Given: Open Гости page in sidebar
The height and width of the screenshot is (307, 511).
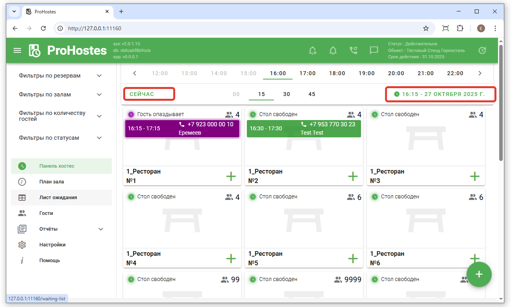Looking at the screenshot, I should pos(46,213).
